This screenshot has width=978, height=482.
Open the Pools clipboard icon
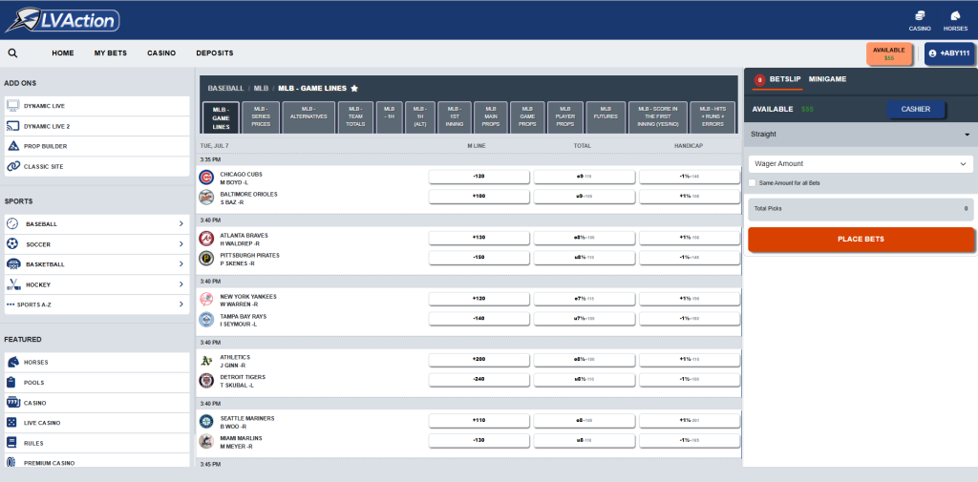pyautogui.click(x=11, y=382)
